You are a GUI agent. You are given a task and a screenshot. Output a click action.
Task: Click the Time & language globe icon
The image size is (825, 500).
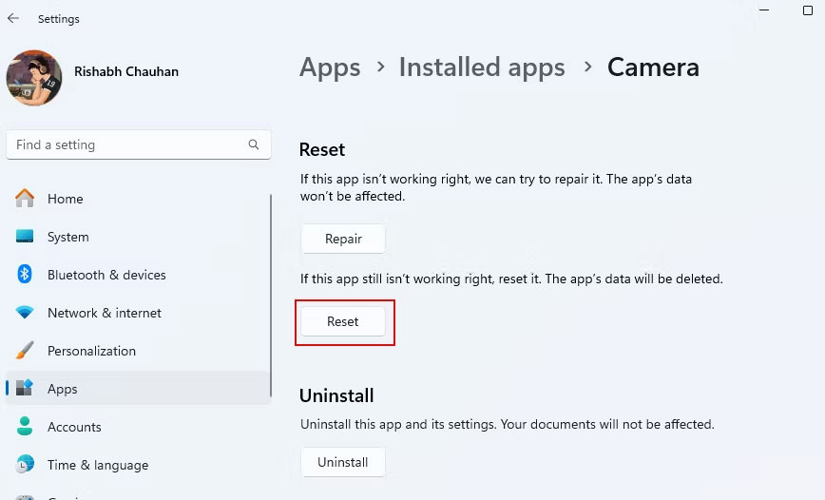click(x=25, y=465)
